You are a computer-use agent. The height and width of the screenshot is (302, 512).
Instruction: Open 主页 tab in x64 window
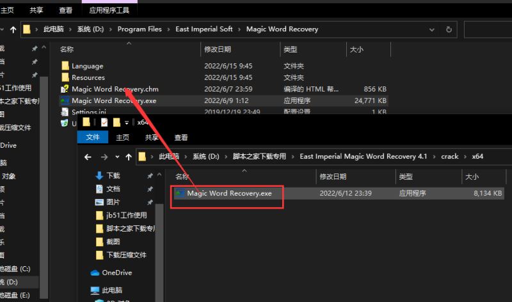[123, 138]
